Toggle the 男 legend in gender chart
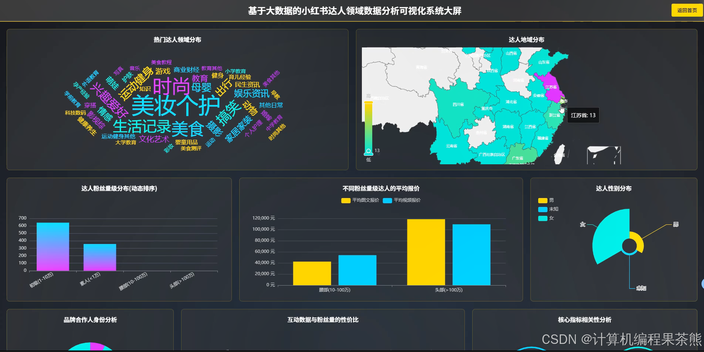The height and width of the screenshot is (352, 704). pos(546,200)
